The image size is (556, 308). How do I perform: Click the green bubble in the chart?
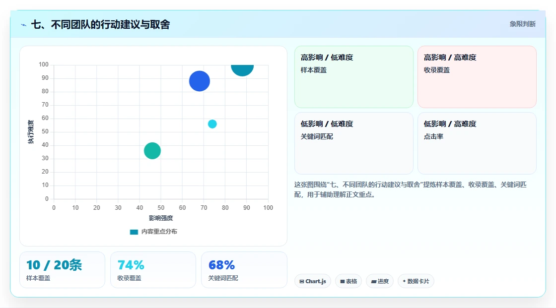pyautogui.click(x=152, y=151)
